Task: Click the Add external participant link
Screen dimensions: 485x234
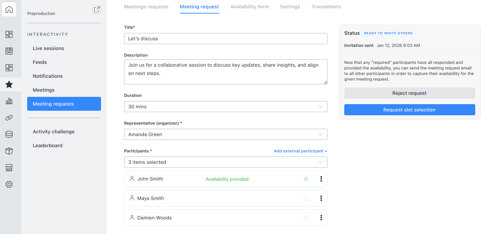Action: click(300, 151)
